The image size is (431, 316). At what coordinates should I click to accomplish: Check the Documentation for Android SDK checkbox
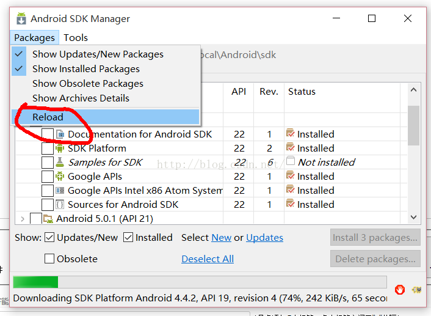(x=48, y=134)
